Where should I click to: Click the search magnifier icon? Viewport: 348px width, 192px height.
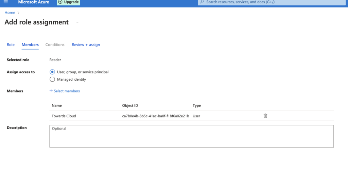(202, 2)
